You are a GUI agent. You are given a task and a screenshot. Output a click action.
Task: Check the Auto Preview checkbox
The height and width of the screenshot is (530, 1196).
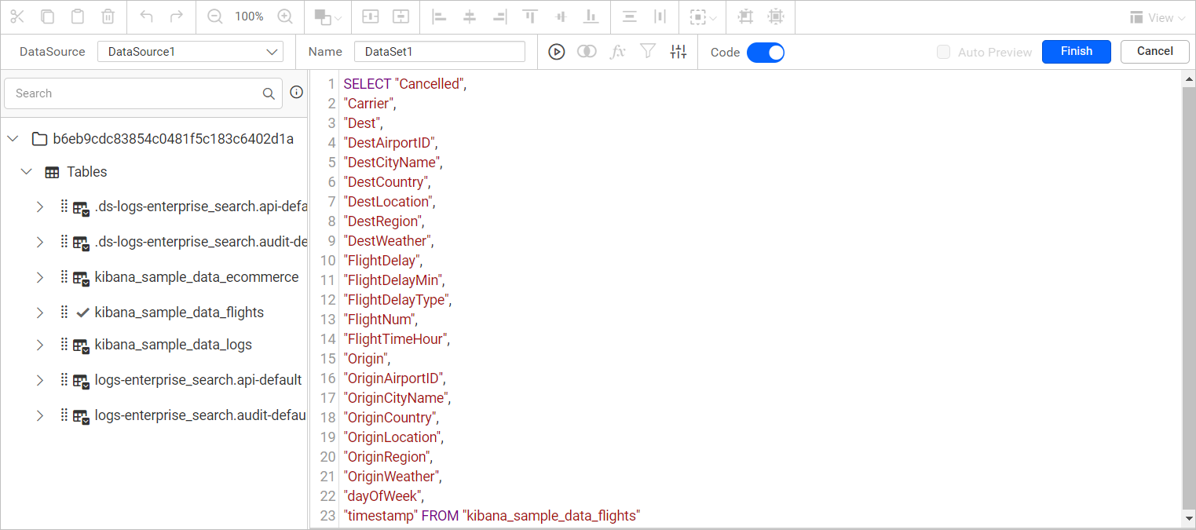pyautogui.click(x=943, y=53)
